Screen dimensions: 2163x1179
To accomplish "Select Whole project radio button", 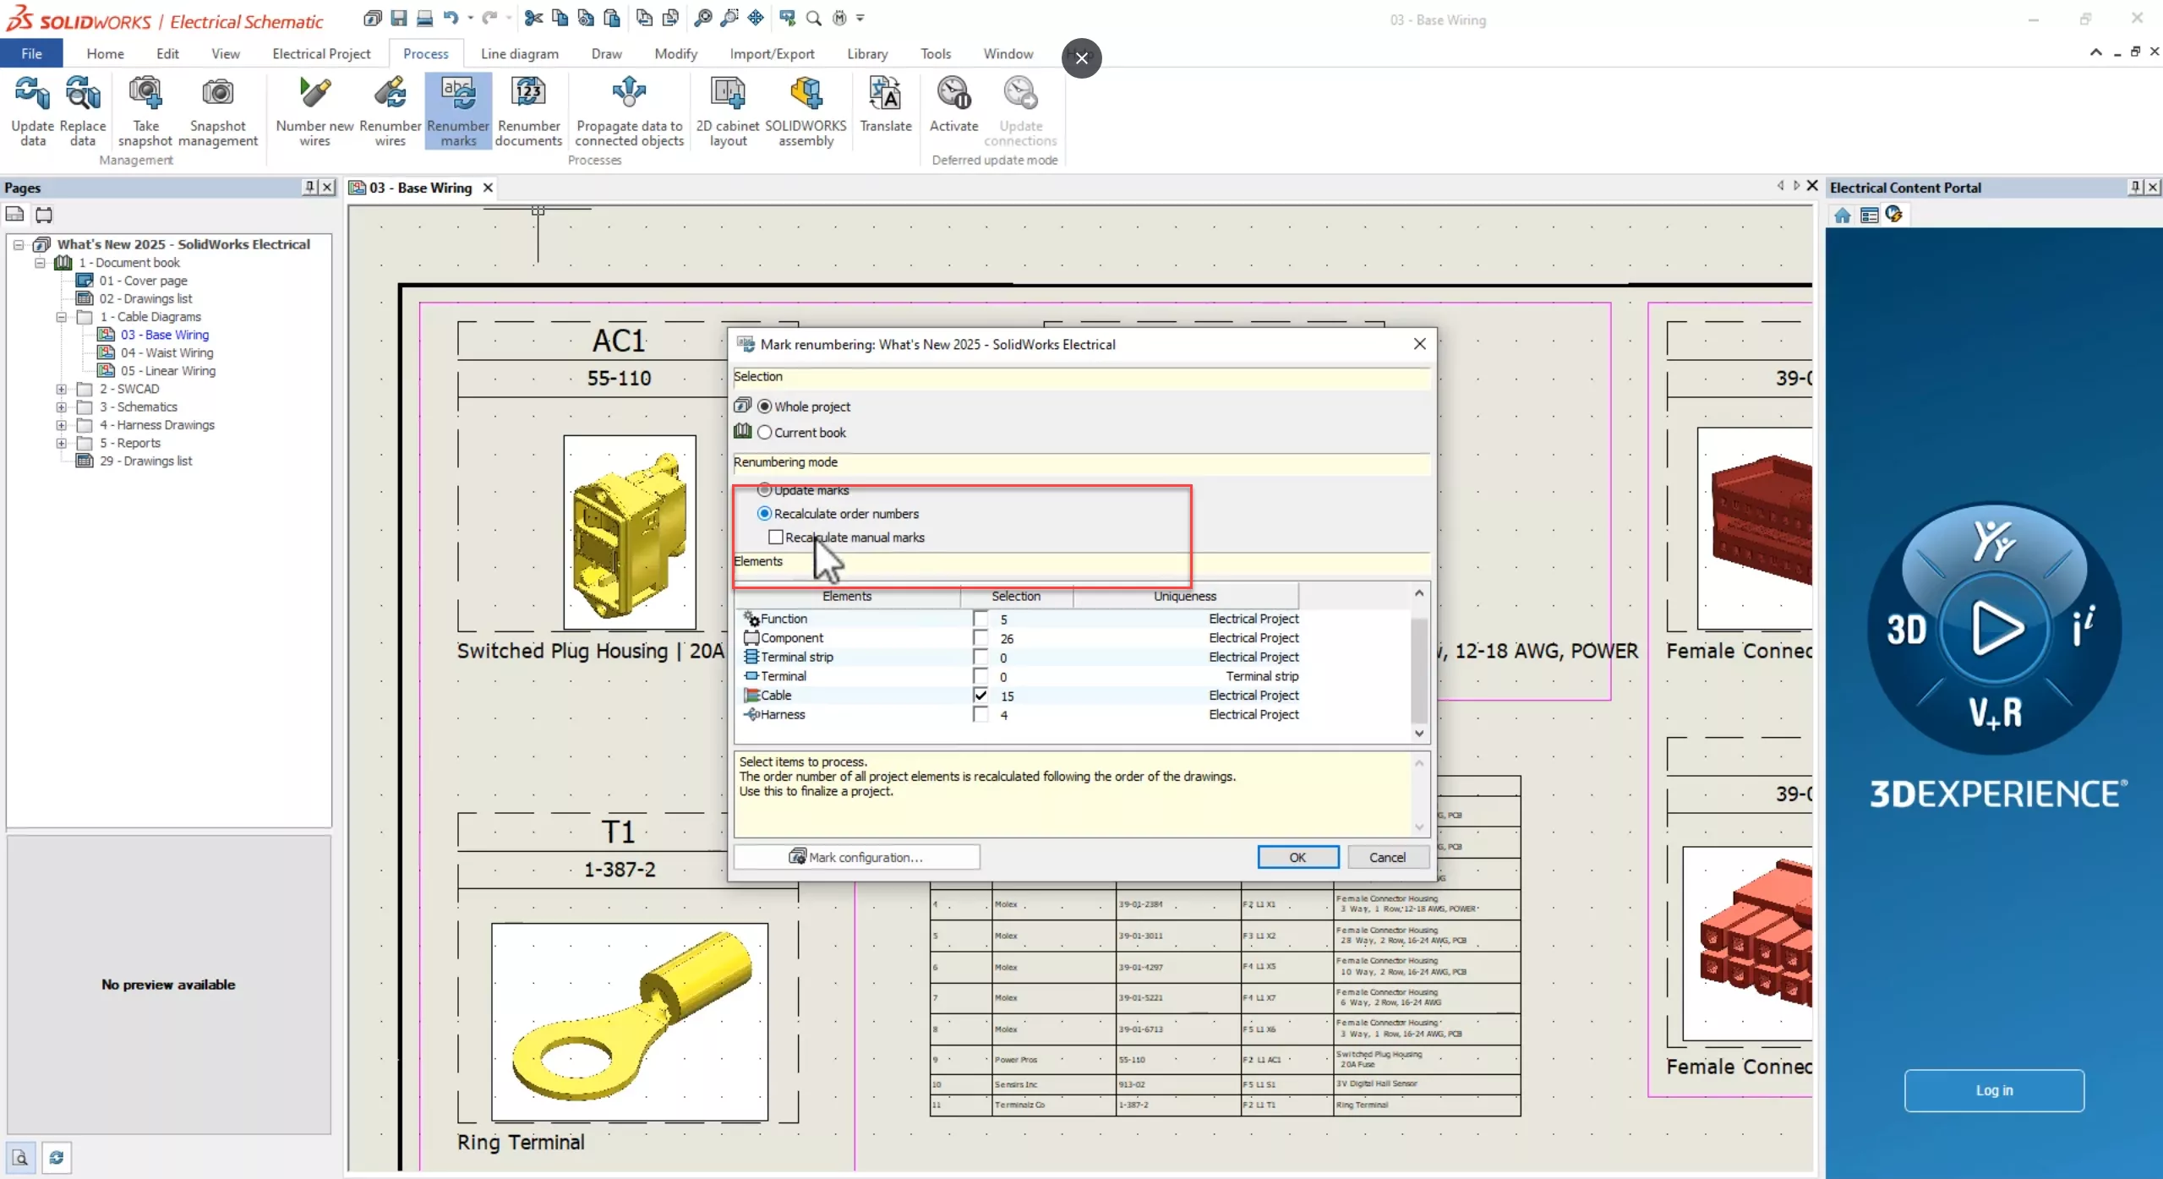I will pos(765,407).
